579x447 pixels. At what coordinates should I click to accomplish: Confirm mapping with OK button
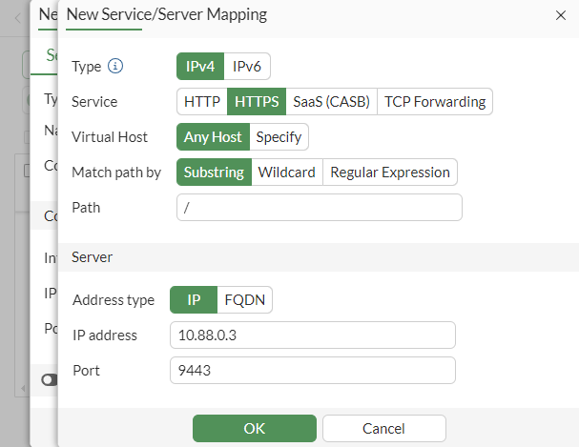pos(254,429)
